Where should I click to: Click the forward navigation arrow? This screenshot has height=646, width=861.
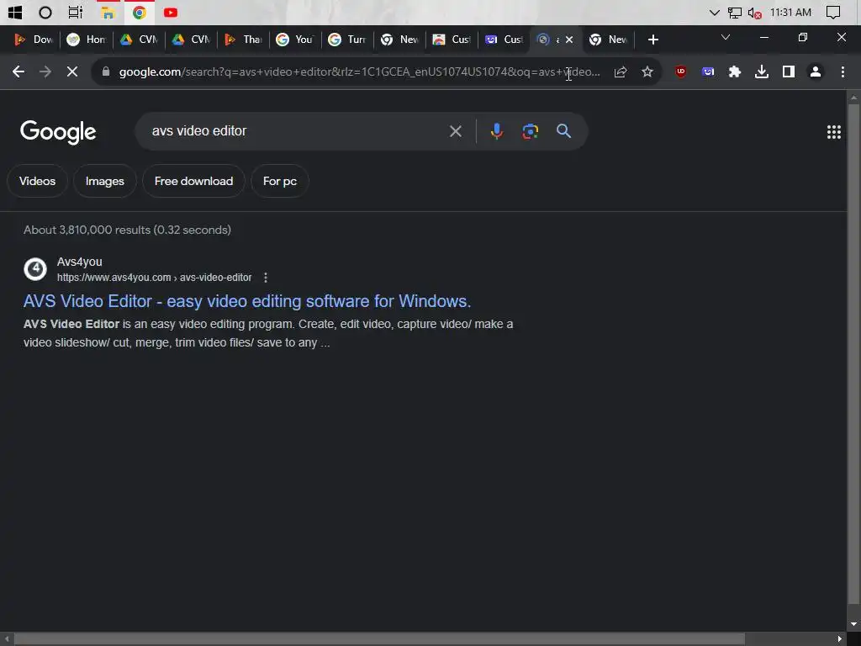[x=45, y=71]
